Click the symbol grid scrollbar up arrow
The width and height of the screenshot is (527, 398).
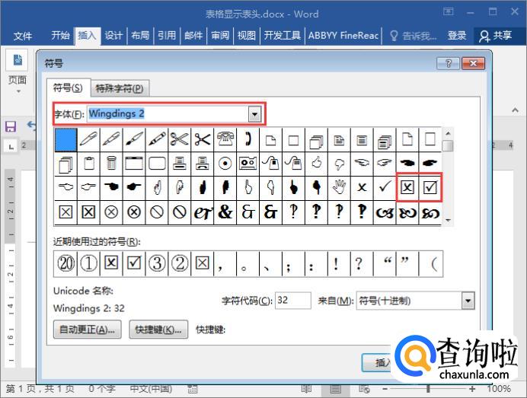pyautogui.click(x=448, y=133)
